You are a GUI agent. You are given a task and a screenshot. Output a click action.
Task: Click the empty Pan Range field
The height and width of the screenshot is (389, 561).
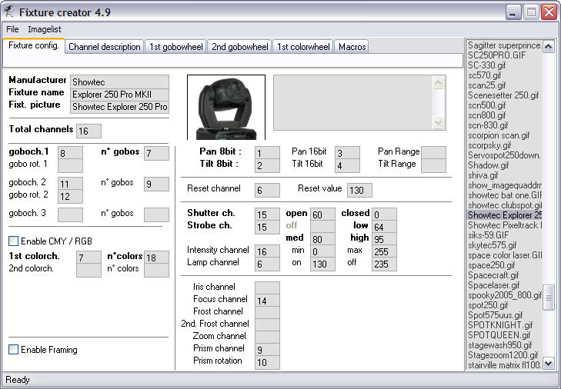[433, 153]
